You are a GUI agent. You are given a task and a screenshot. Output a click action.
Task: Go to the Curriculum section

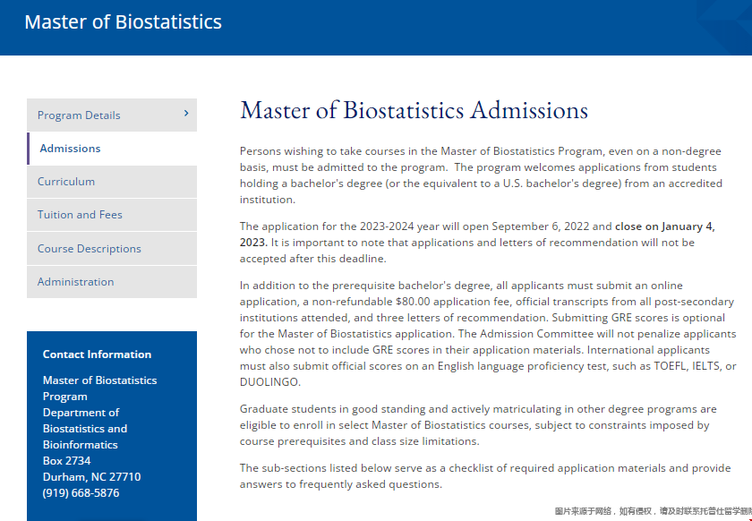tap(66, 182)
